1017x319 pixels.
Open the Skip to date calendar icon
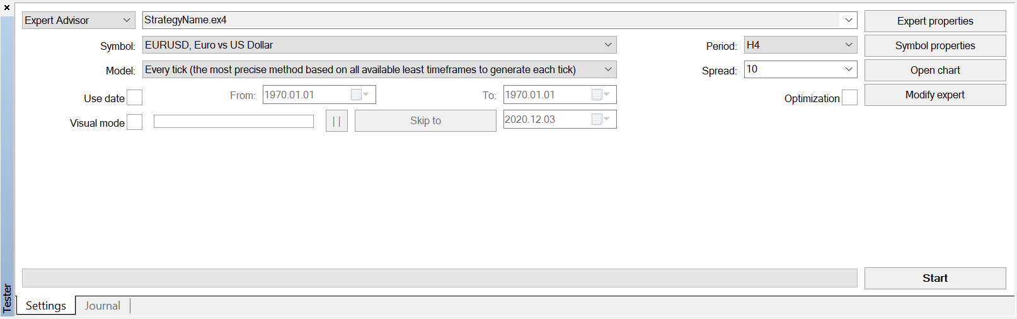[x=600, y=119]
